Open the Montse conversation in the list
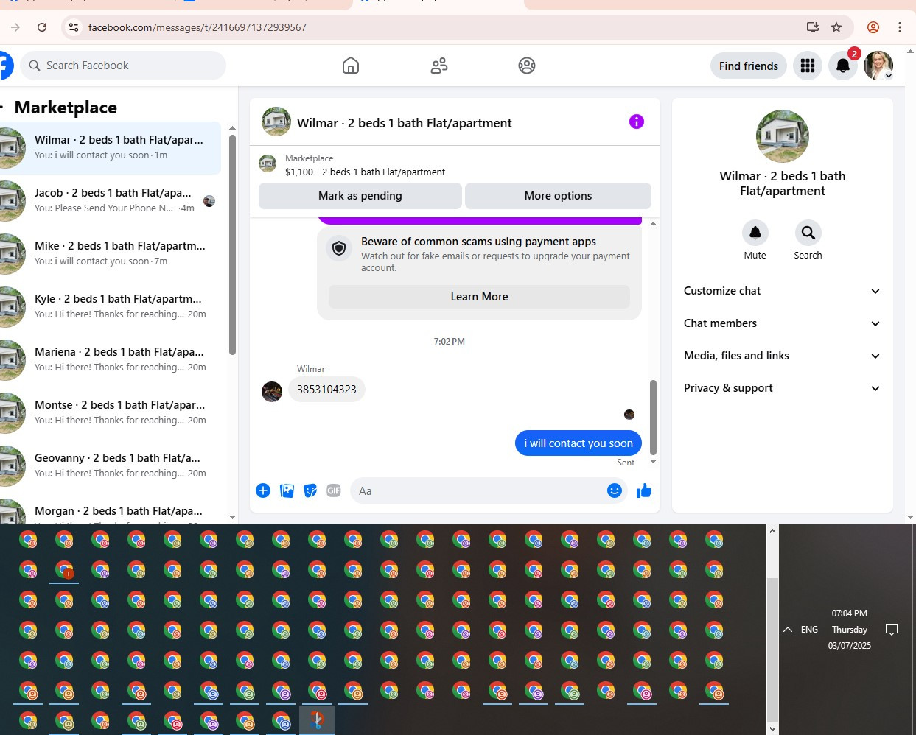Screen dimensions: 916x735 coord(111,412)
